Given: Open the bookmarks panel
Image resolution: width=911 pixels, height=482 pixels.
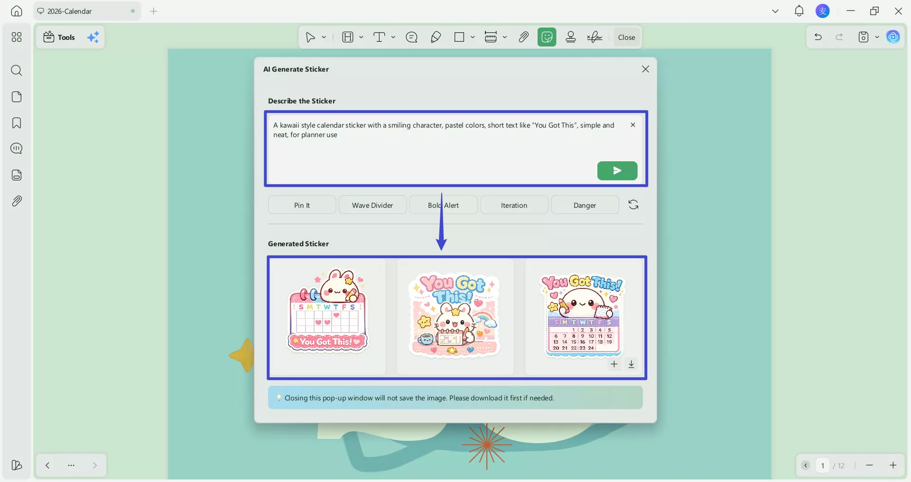Looking at the screenshot, I should point(17,123).
